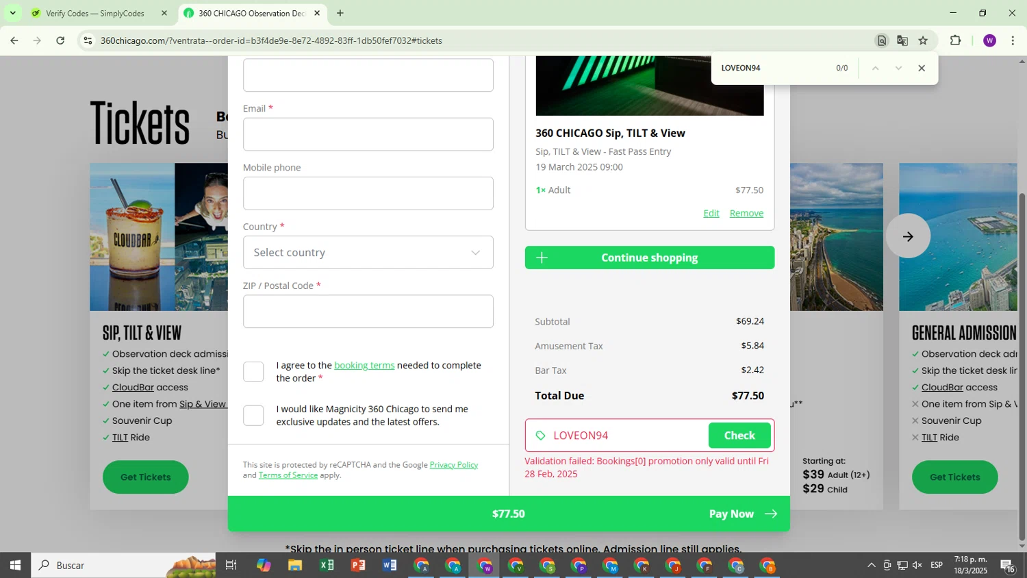Remove the Adult ticket from cart
Image resolution: width=1027 pixels, height=578 pixels.
(x=746, y=213)
